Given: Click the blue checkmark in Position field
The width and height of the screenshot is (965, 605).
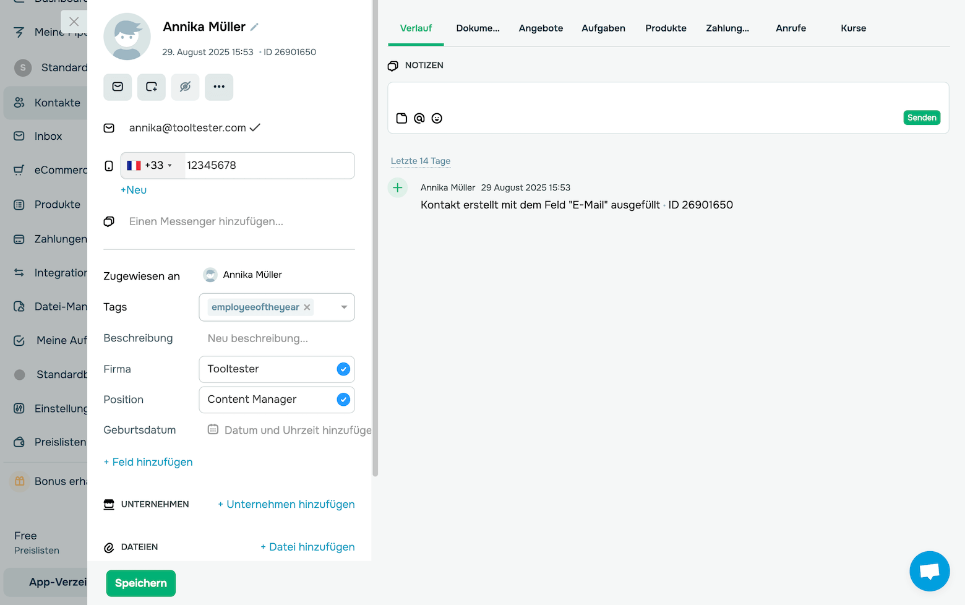Looking at the screenshot, I should coord(343,400).
